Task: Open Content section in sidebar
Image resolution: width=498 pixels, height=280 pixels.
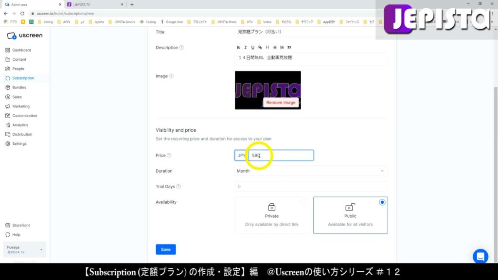Action: (x=16, y=59)
